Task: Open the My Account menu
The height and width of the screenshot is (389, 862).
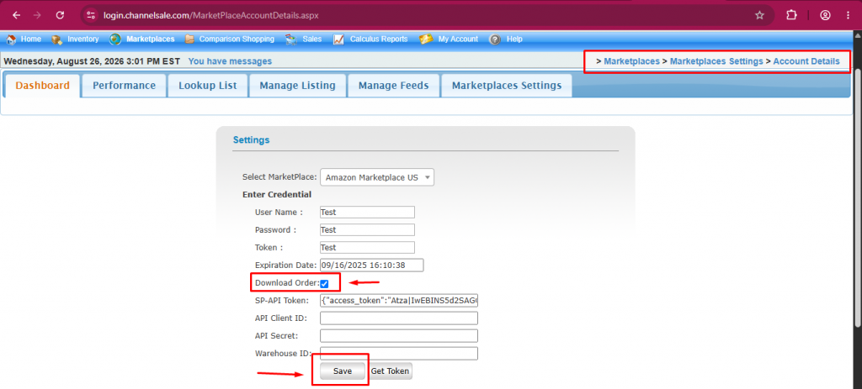Action: 458,39
